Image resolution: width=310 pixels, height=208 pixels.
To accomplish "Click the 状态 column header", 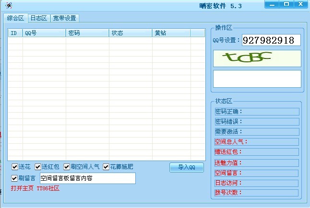I will click(x=131, y=33).
